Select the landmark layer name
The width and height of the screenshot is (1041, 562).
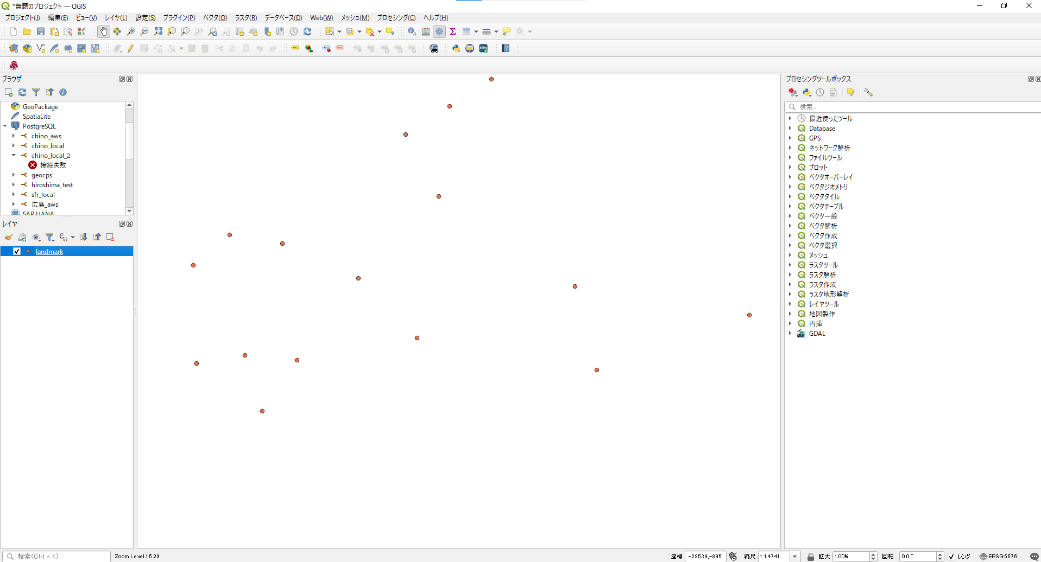pyautogui.click(x=49, y=251)
